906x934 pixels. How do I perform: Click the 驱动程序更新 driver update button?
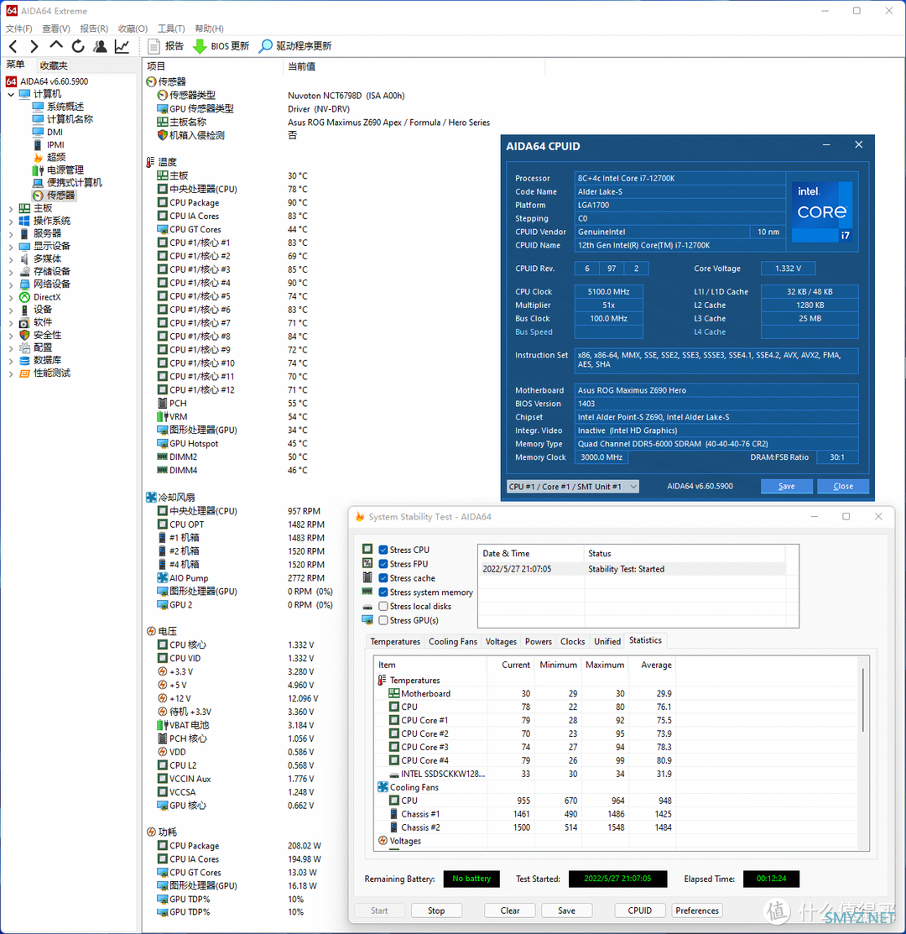pyautogui.click(x=295, y=46)
